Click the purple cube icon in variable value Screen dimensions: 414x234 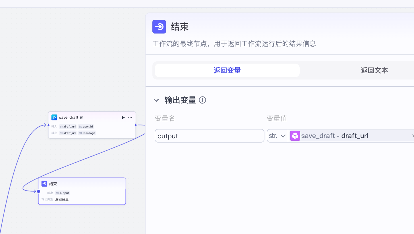coord(295,135)
